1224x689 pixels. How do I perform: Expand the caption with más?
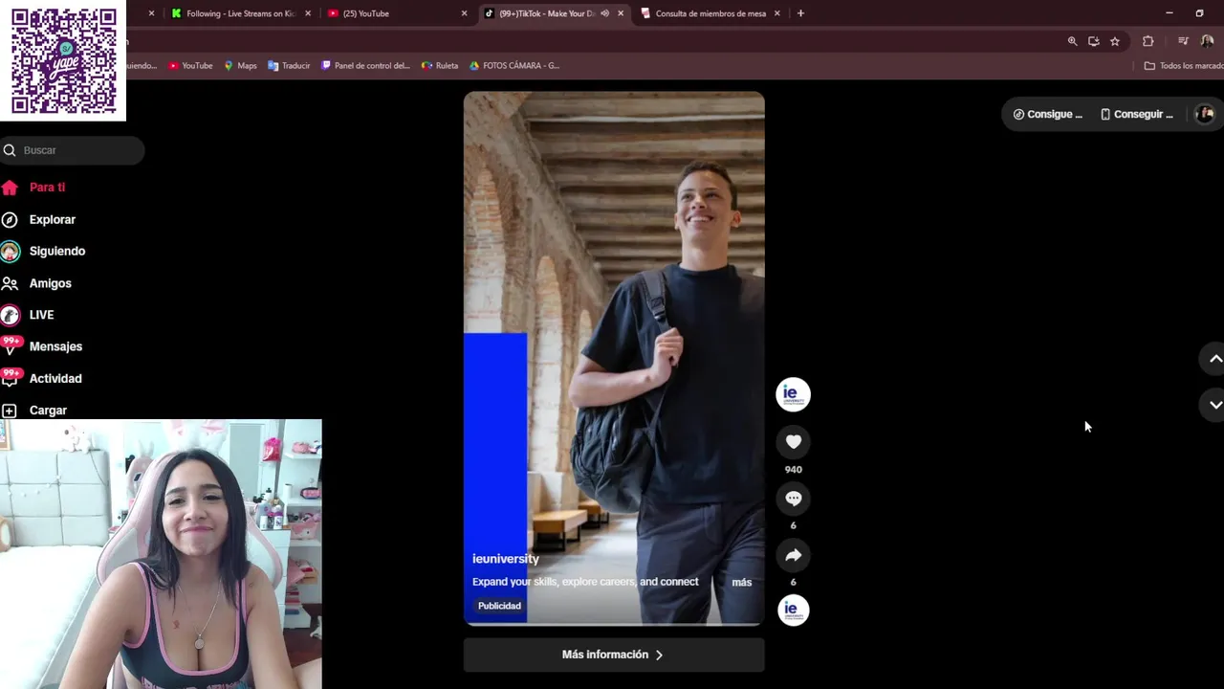[x=742, y=582]
